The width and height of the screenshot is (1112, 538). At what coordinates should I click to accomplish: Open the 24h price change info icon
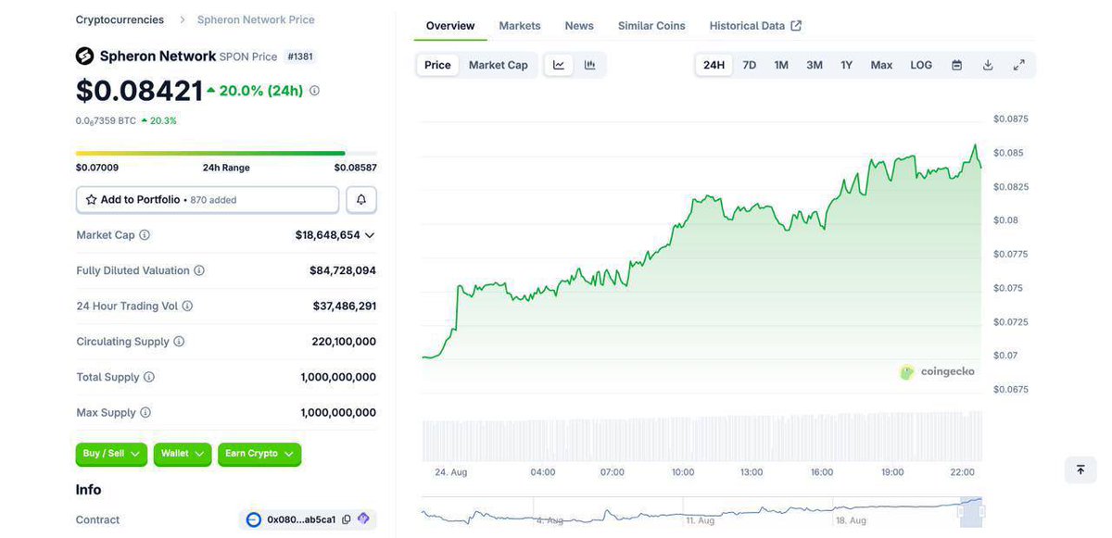pyautogui.click(x=314, y=91)
